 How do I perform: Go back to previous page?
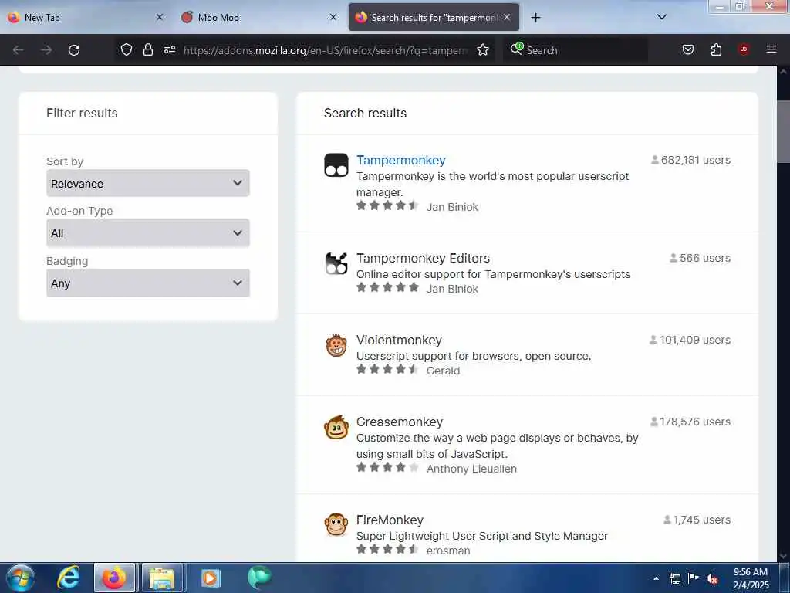(19, 50)
